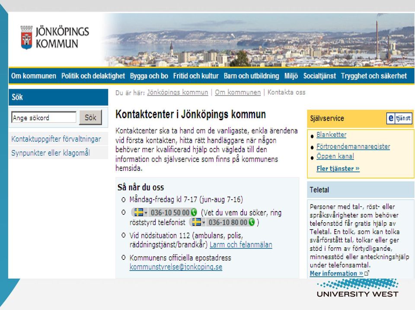This screenshot has width=415, height=310.
Task: Click phone number 036-10 80 00
Action: coord(228,222)
